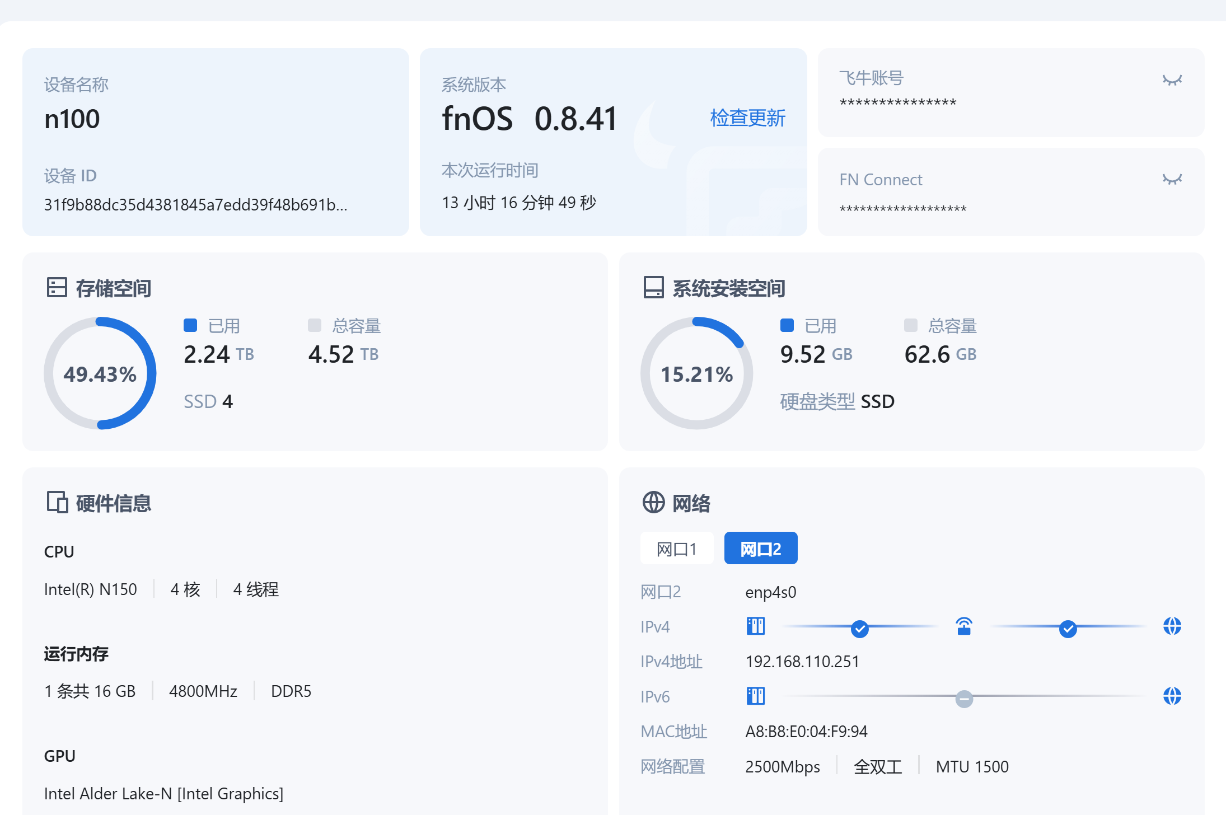The width and height of the screenshot is (1226, 815).
Task: Click the Intel Alder Lake-N GPU name
Action: [x=164, y=794]
